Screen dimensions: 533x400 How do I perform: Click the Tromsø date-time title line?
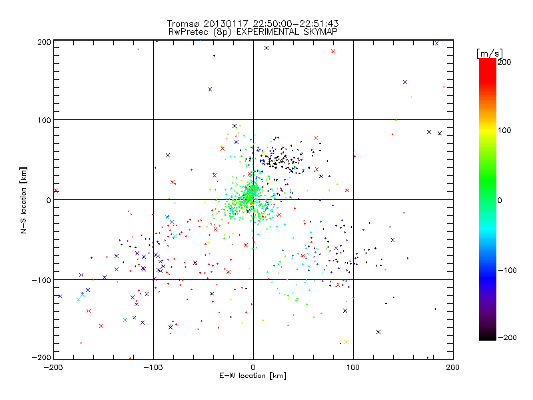pyautogui.click(x=253, y=23)
